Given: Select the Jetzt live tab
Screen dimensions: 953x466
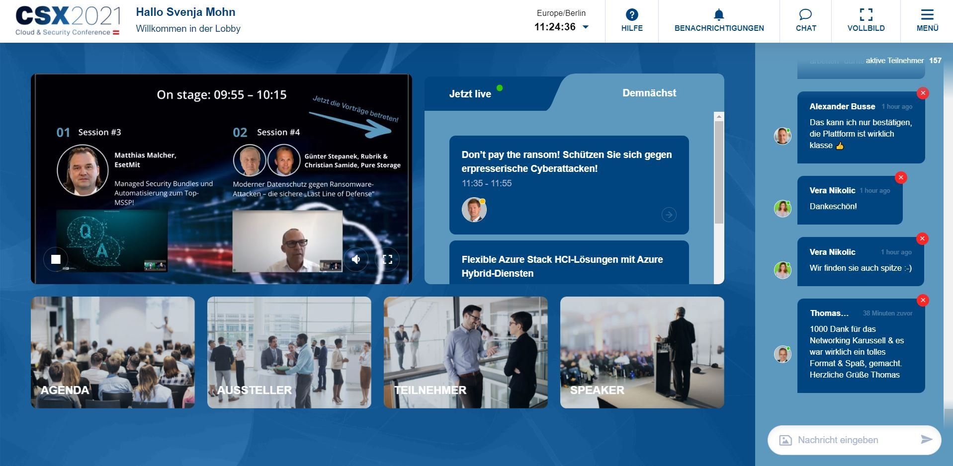Looking at the screenshot, I should [470, 94].
